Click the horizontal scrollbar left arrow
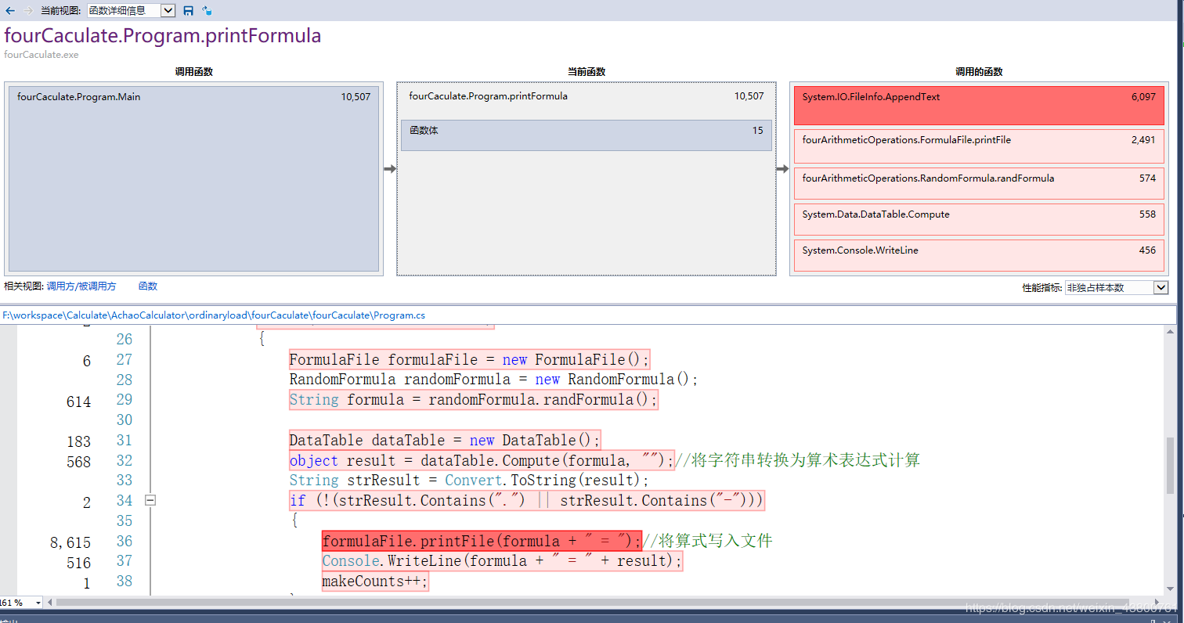Image resolution: width=1184 pixels, height=623 pixels. coord(51,603)
